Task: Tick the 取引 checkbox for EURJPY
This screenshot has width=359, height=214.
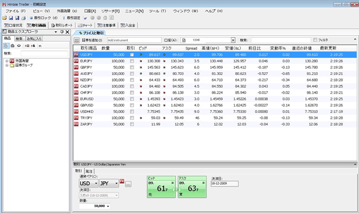Action: pyautogui.click(x=132, y=61)
